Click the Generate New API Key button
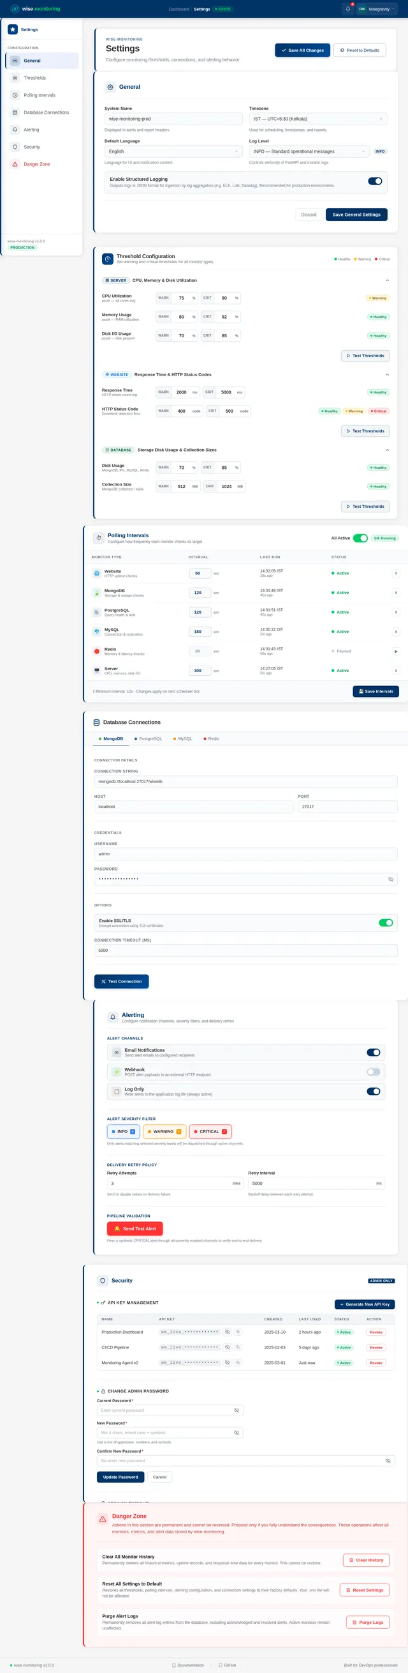Screen dimensions: 408x1673 365,1304
